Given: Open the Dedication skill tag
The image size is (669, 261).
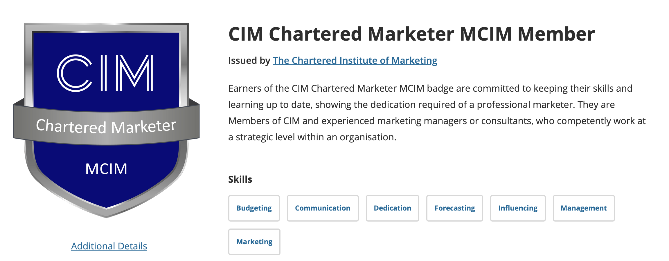Looking at the screenshot, I should tap(392, 208).
